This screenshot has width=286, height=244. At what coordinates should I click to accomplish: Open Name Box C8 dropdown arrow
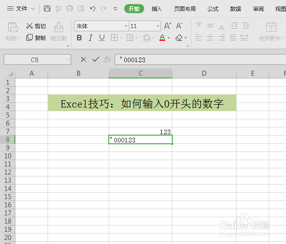(x=68, y=59)
